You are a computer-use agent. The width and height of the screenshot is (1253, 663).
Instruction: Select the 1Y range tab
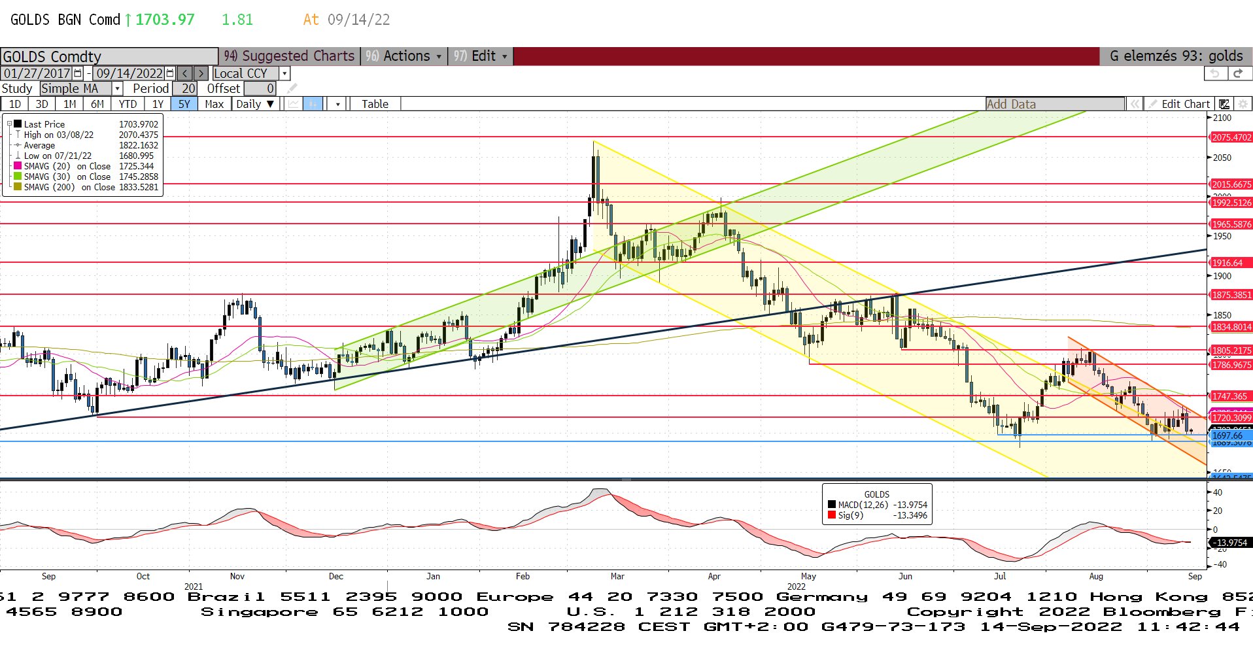tap(158, 104)
